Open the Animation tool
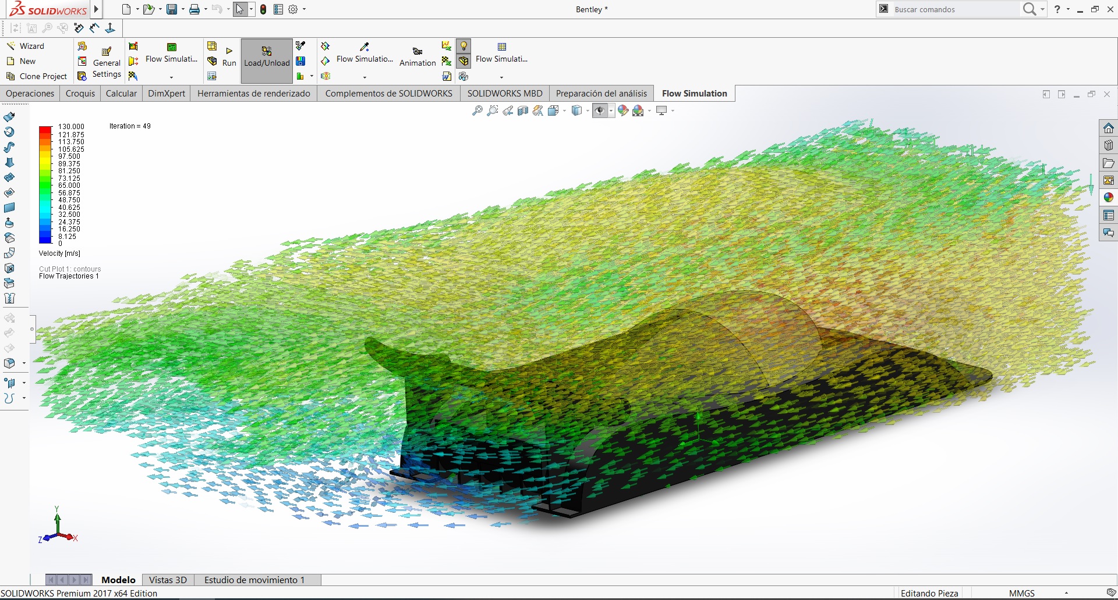The height and width of the screenshot is (600, 1118). click(418, 57)
